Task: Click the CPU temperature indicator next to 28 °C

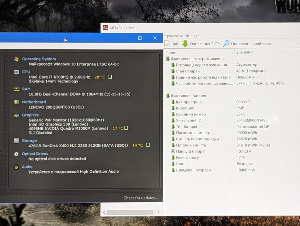Action: click(x=110, y=77)
